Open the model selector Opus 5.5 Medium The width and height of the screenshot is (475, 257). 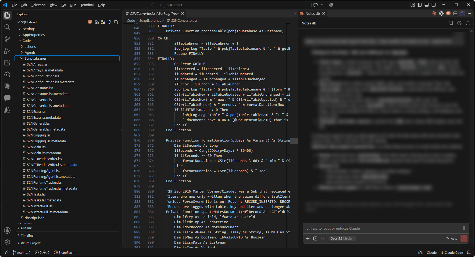pos(342,238)
